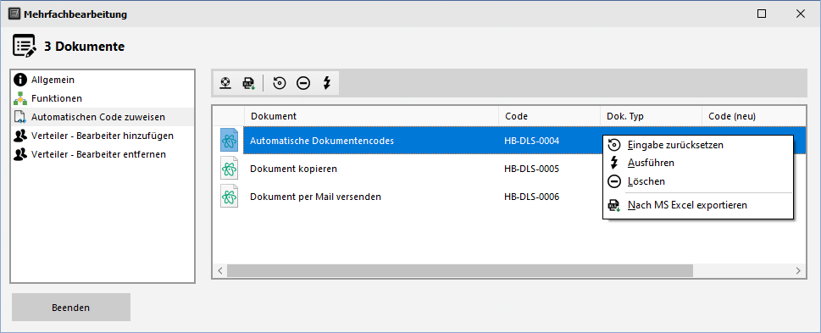Click file icon of Dokument kopieren row
The height and width of the screenshot is (333, 821).
[229, 169]
